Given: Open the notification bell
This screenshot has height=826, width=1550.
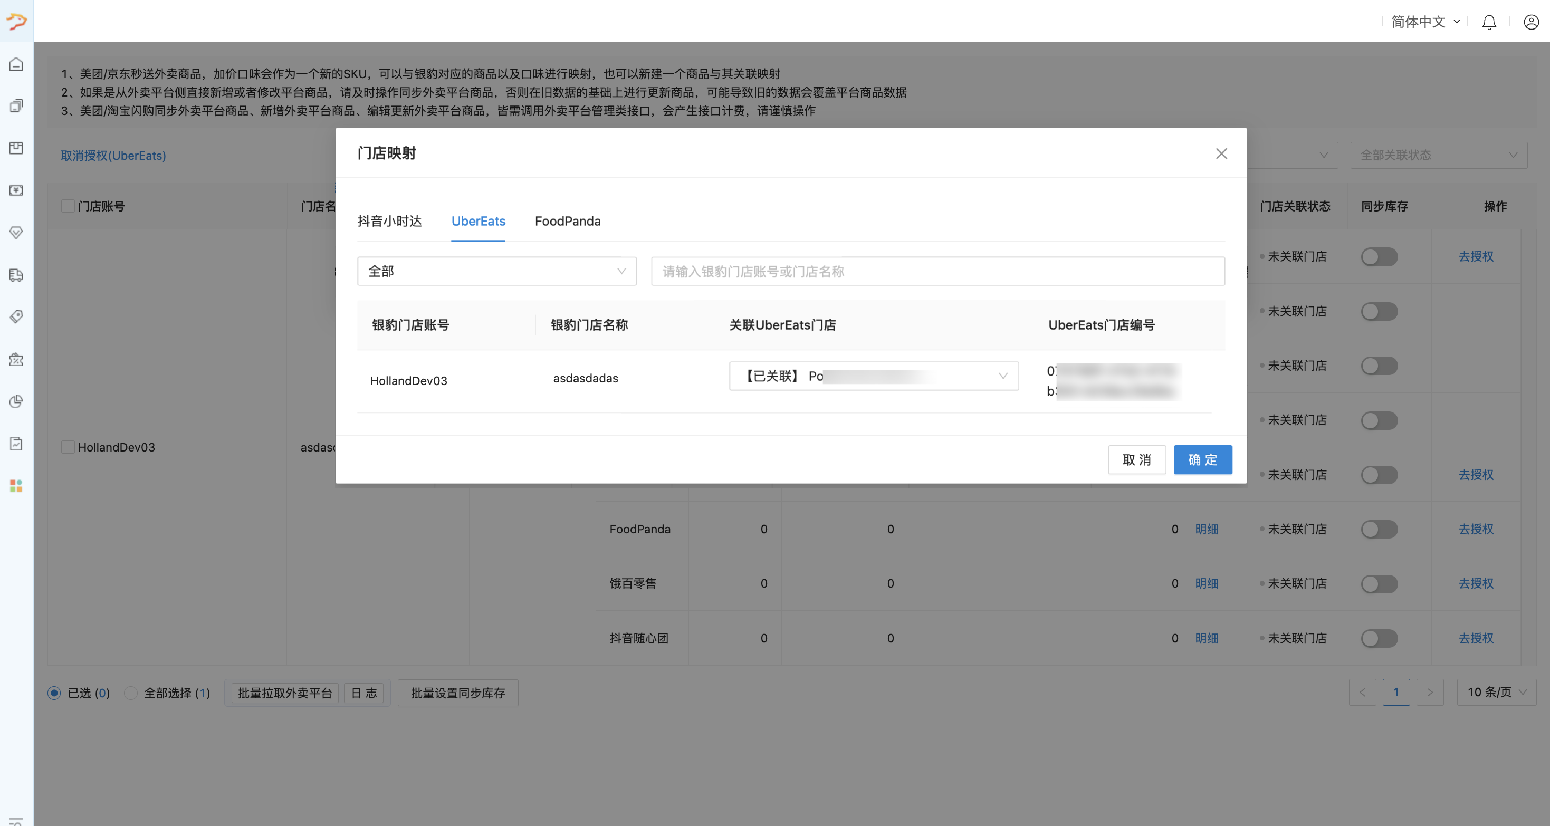Looking at the screenshot, I should (x=1489, y=22).
